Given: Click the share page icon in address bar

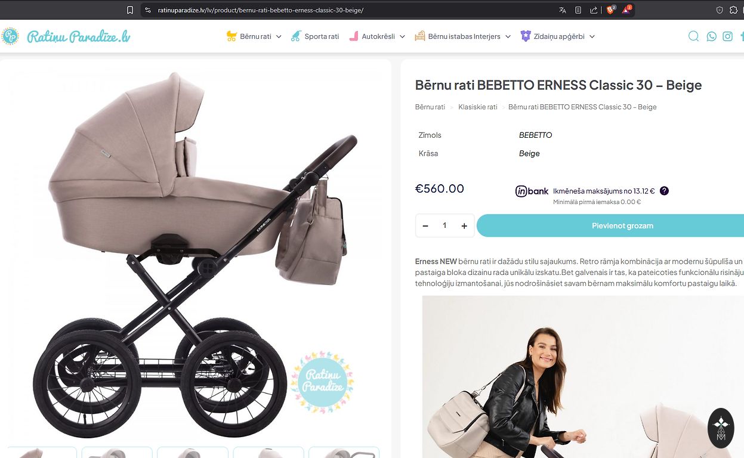Looking at the screenshot, I should pyautogui.click(x=594, y=10).
